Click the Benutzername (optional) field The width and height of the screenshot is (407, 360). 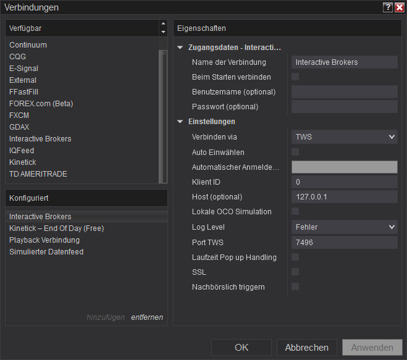pyautogui.click(x=345, y=92)
